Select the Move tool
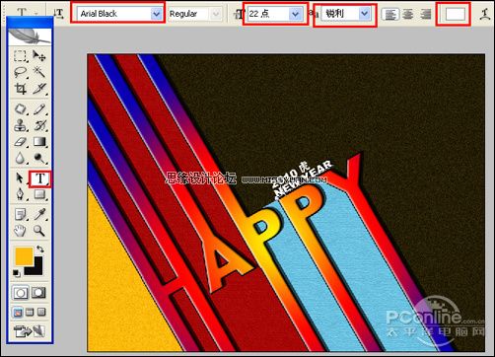This screenshot has height=357, width=495. tap(39, 56)
